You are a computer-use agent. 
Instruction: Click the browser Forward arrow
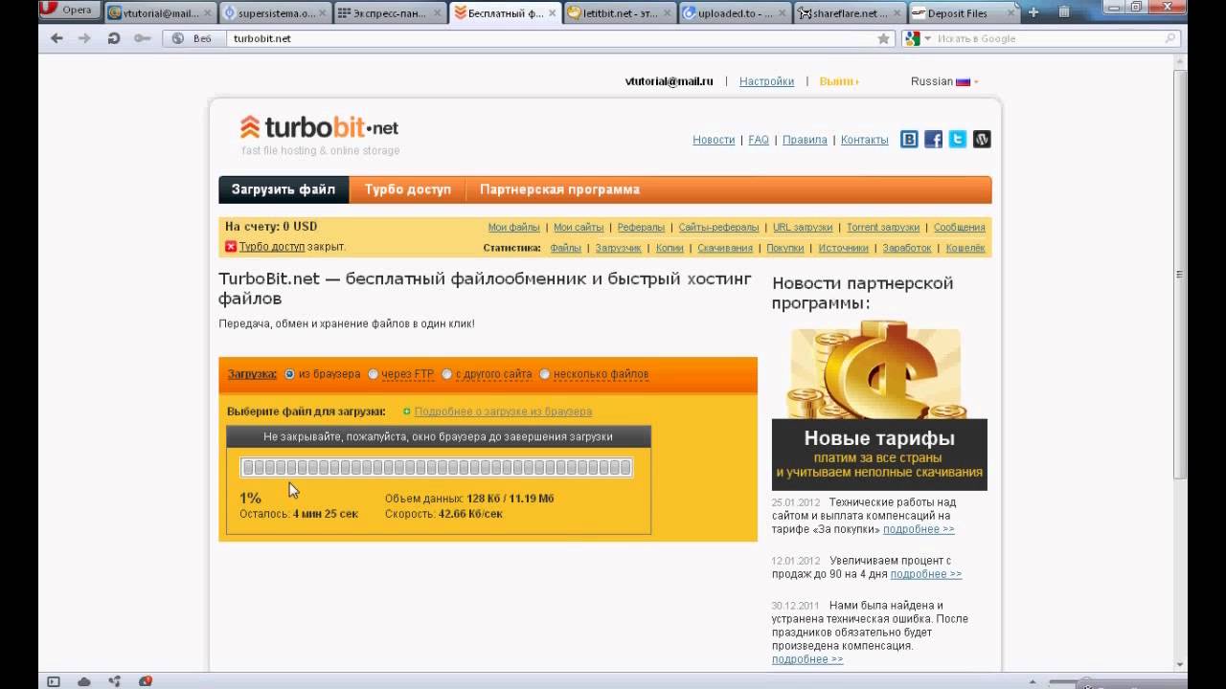84,38
